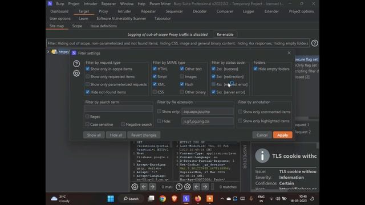
Task: Click the TLS cookie information icon
Action: (262, 155)
